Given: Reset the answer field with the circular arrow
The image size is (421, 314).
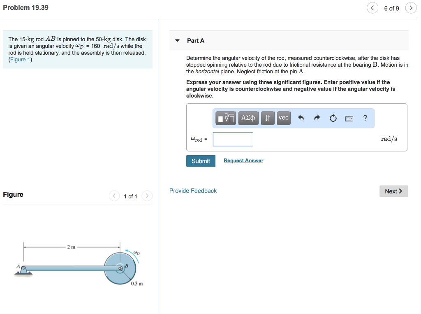Looking at the screenshot, I should pos(333,118).
